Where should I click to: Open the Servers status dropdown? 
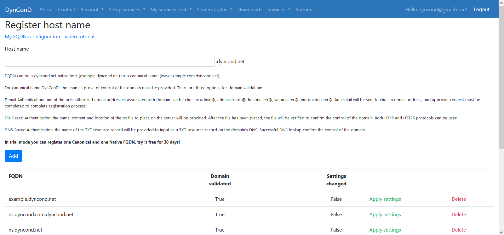pos(215,10)
